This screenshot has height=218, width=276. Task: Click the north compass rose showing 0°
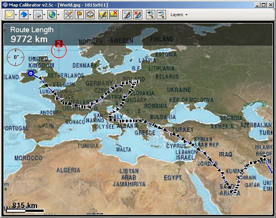pos(15,57)
